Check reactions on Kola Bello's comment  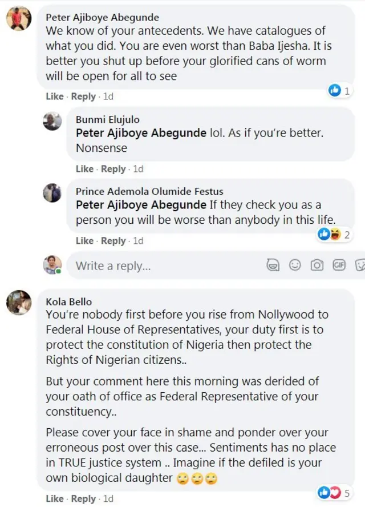coord(335,492)
